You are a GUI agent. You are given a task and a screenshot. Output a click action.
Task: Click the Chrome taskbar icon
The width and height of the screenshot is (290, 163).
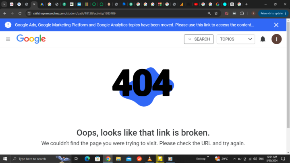(x=108, y=159)
